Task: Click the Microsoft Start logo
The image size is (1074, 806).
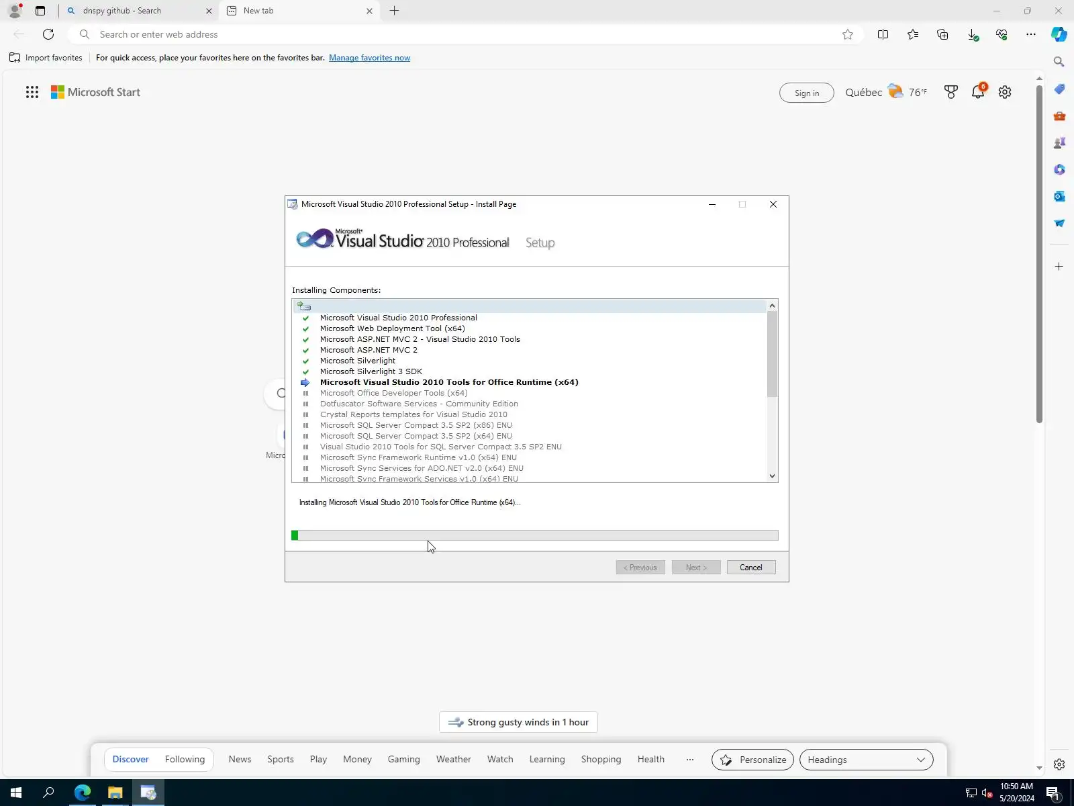Action: [95, 93]
